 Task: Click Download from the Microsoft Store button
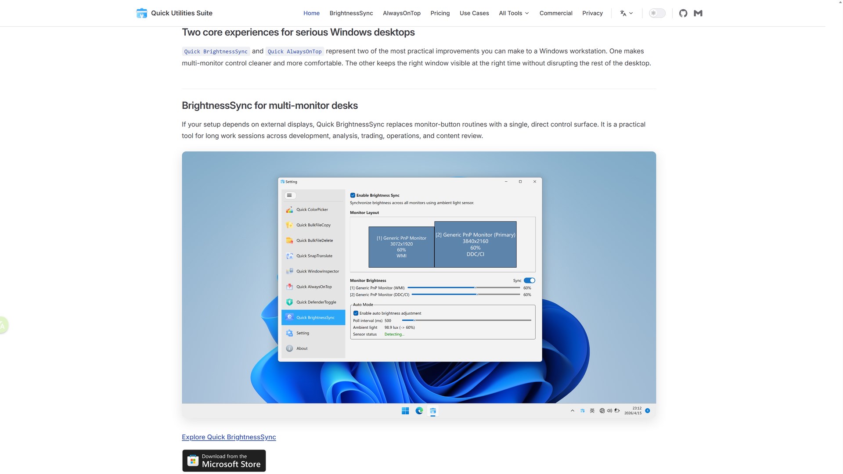tap(224, 461)
